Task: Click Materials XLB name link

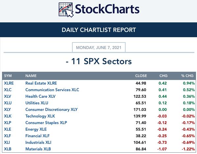Action: tap(38, 149)
